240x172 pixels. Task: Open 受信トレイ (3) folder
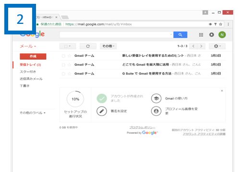tap(30, 64)
